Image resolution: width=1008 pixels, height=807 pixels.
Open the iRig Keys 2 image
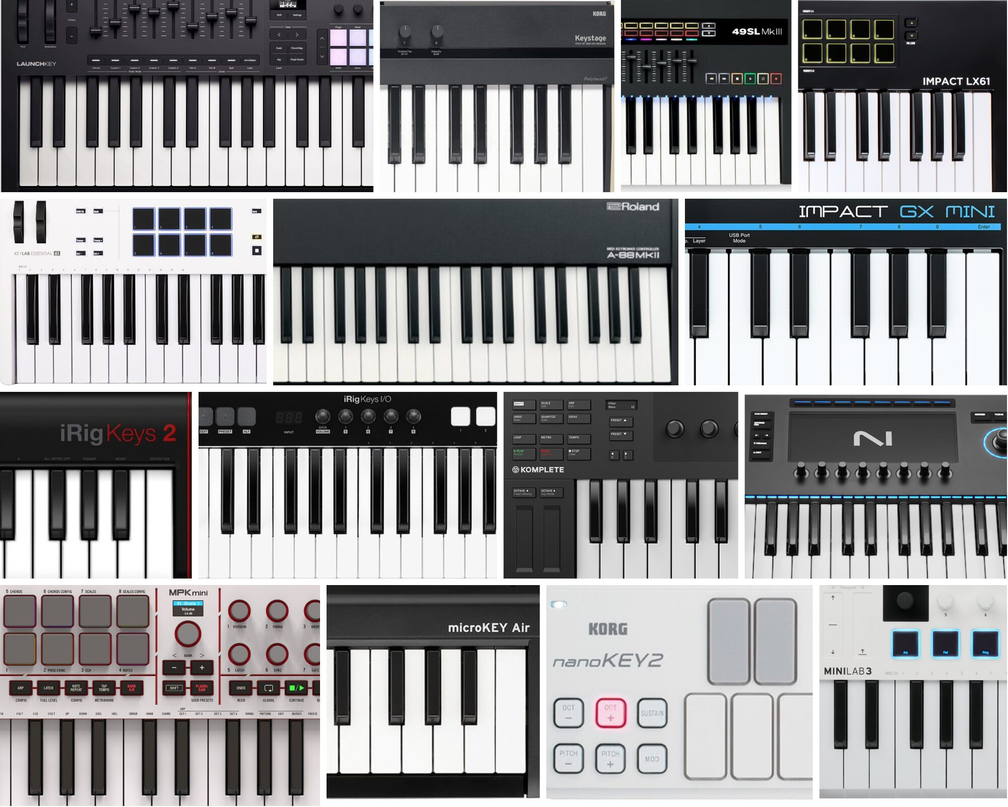[x=96, y=485]
